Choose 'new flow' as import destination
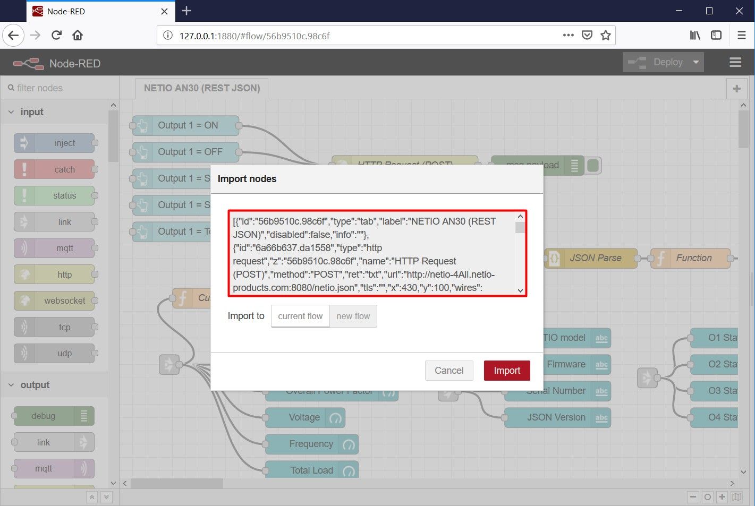The width and height of the screenshot is (755, 506). click(353, 316)
